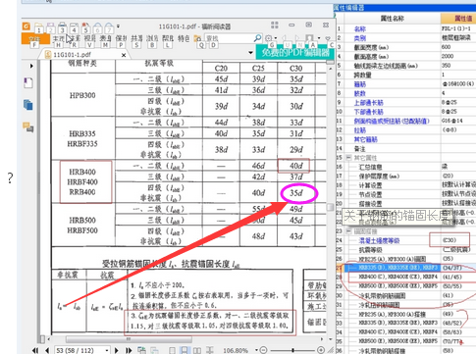Click the previous view icon in status bar
476x354 pixels.
(x=141, y=350)
